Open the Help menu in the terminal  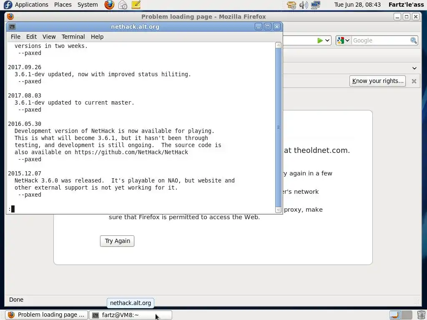(x=97, y=37)
